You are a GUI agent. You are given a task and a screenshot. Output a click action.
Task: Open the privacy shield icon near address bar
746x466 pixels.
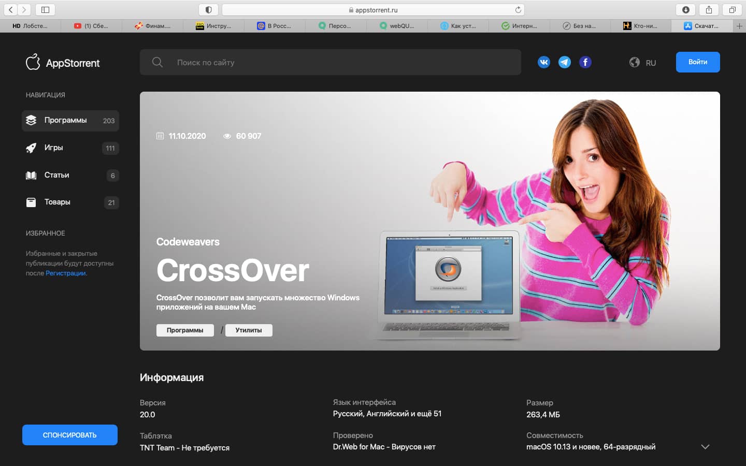click(x=208, y=10)
